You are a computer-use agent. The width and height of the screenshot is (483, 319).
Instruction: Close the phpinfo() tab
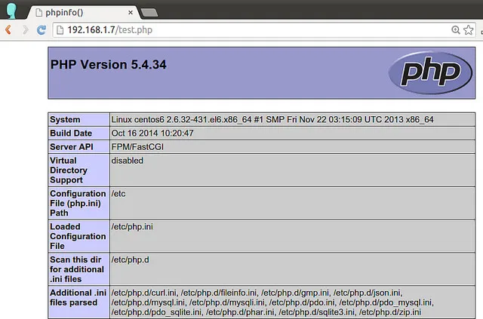point(130,11)
